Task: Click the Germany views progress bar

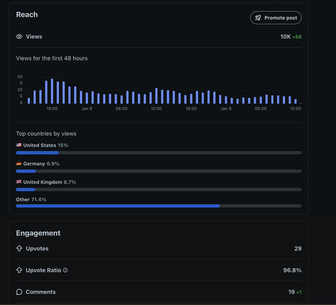Action: click(x=159, y=171)
